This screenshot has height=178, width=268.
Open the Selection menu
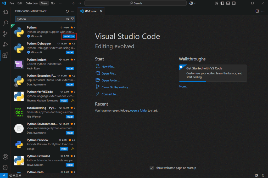tap(32, 3)
